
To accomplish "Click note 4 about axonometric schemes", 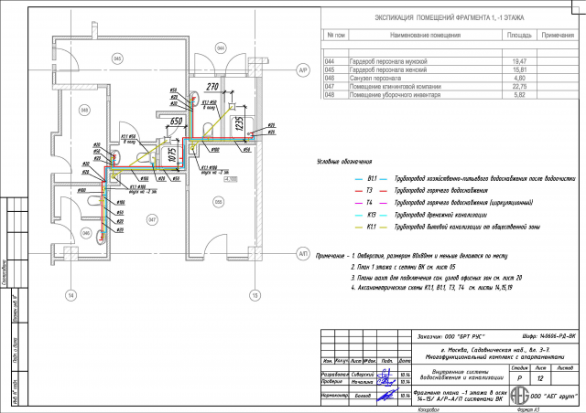I will pyautogui.click(x=431, y=288).
